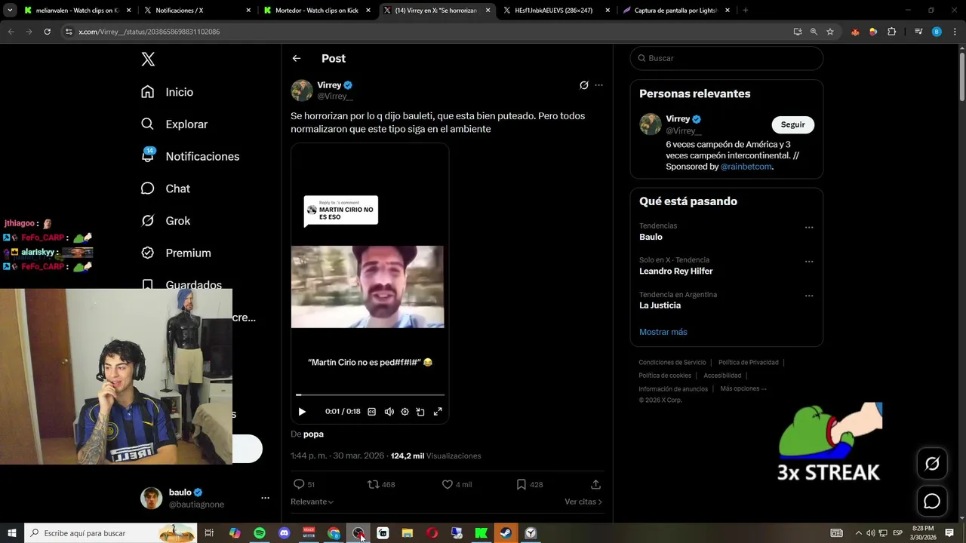Open Steam from the taskbar
Viewport: 966px width, 543px height.
506,533
